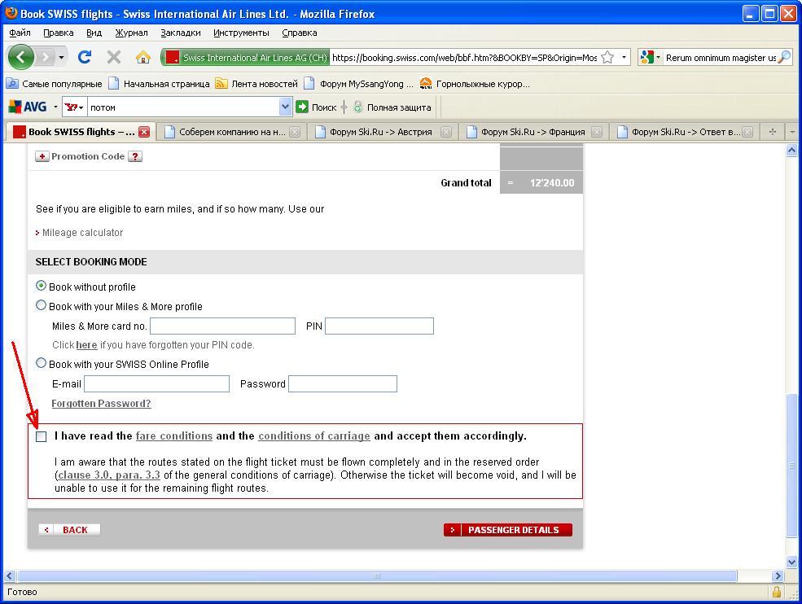This screenshot has height=604, width=802.
Task: Switch to Форум Ski.Ru Ответ tab
Action: (686, 132)
